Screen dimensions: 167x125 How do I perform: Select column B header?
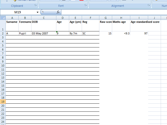[x=25, y=18]
